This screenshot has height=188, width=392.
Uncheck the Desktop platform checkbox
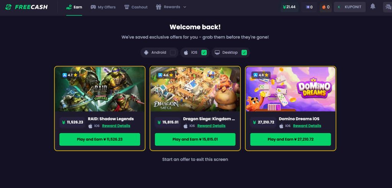pos(244,53)
